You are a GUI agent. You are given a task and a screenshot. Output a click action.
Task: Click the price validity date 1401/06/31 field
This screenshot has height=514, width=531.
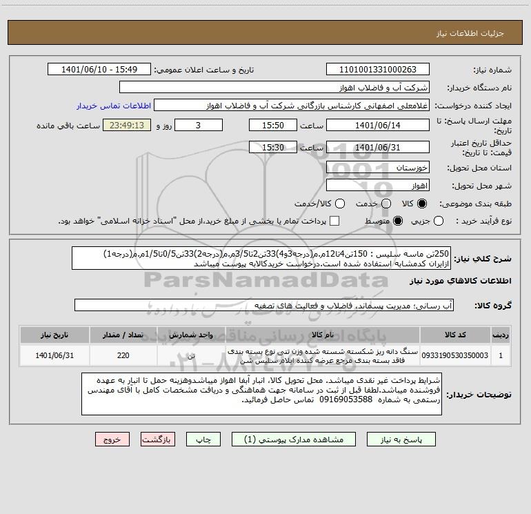[x=378, y=148]
